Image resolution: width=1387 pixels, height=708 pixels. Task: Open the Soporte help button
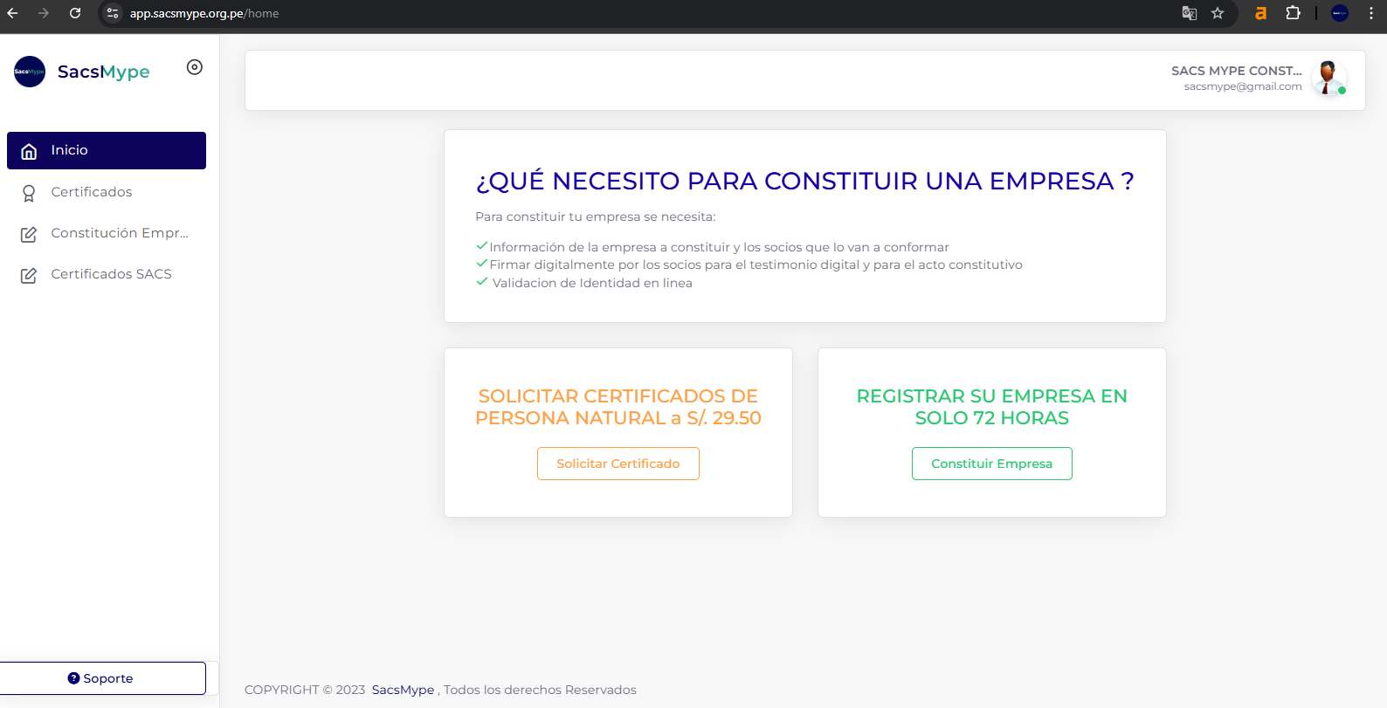102,678
